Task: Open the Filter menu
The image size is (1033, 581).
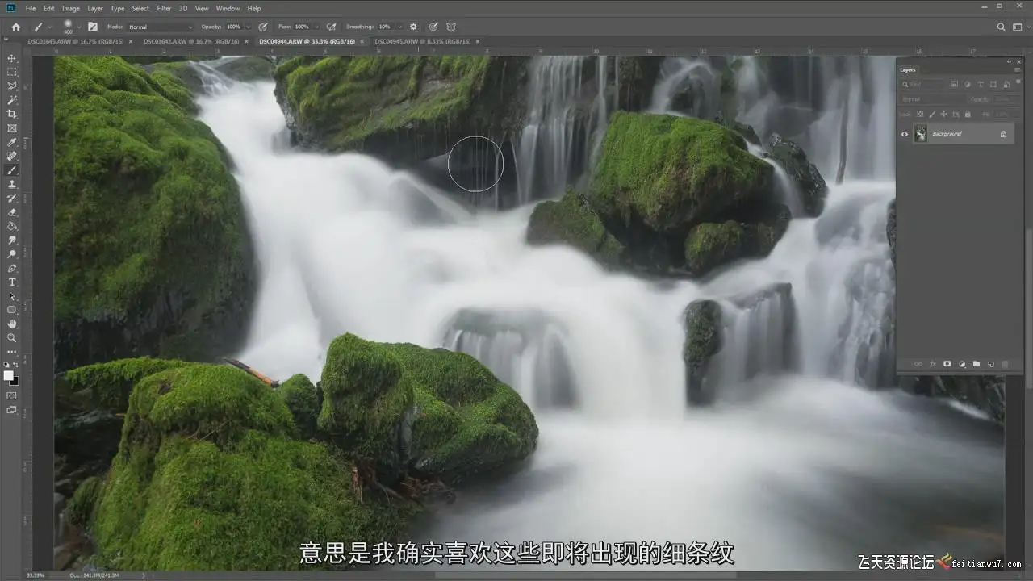Action: pyautogui.click(x=164, y=8)
